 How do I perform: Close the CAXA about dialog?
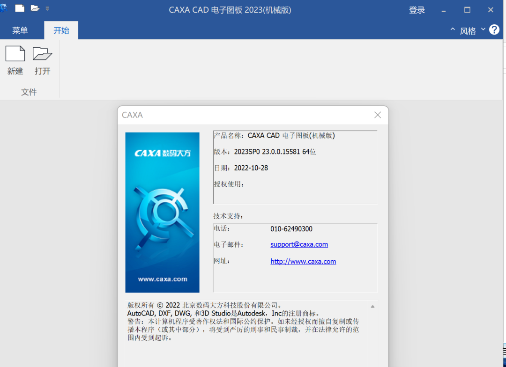coord(378,115)
